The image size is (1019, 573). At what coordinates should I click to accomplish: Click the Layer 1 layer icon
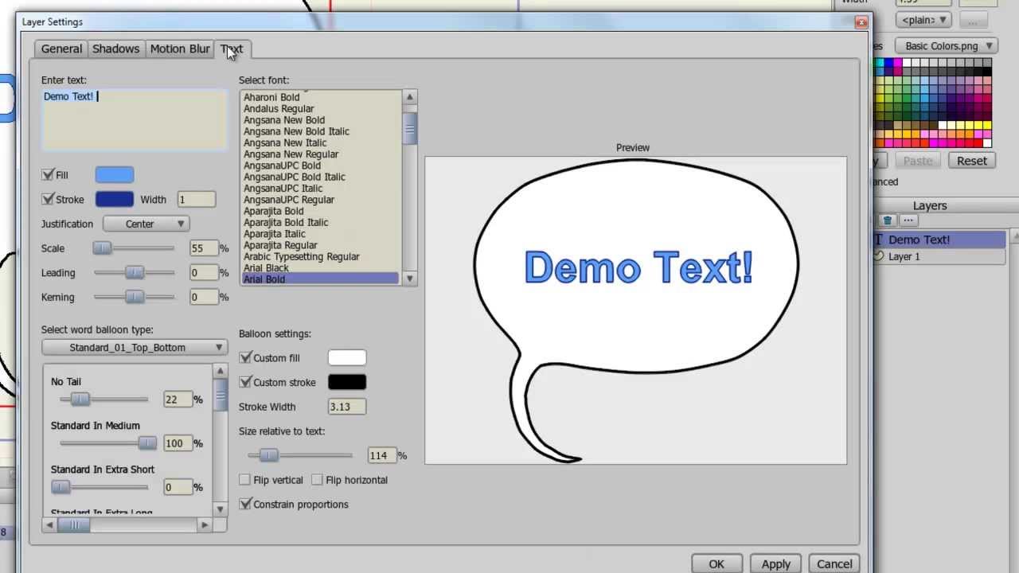(879, 256)
